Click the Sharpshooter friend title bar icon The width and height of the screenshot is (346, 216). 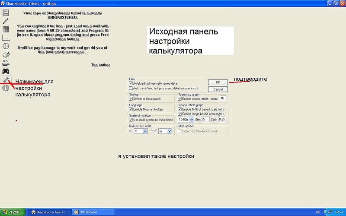[3, 3]
